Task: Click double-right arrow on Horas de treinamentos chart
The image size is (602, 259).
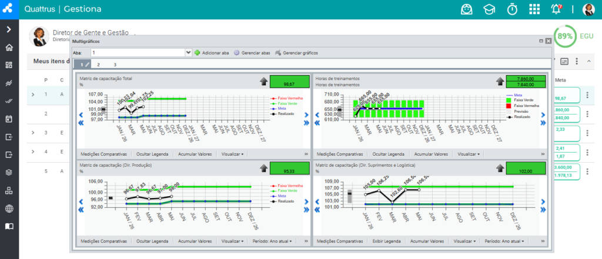Action: tap(543, 123)
